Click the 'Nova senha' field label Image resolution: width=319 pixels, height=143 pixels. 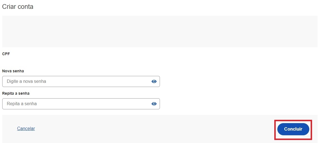[13, 71]
